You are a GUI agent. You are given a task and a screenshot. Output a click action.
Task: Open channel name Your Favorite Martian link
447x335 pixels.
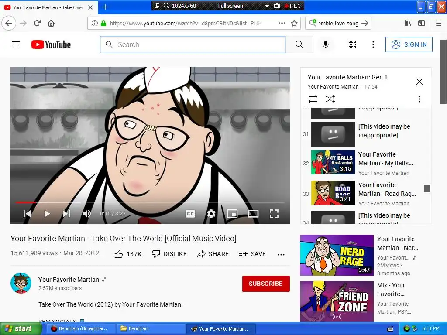69,280
